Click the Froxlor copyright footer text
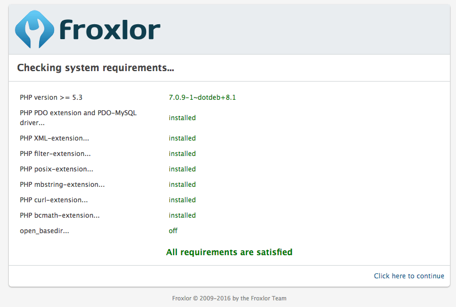This screenshot has height=307, width=456. tap(229, 298)
